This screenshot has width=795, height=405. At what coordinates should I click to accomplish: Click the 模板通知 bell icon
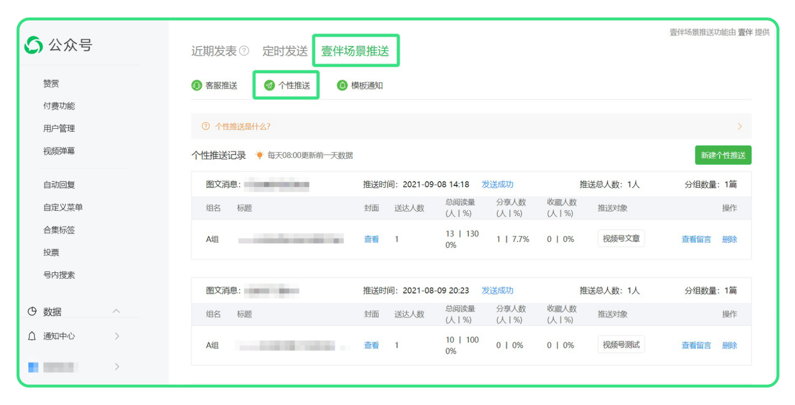[x=343, y=85]
